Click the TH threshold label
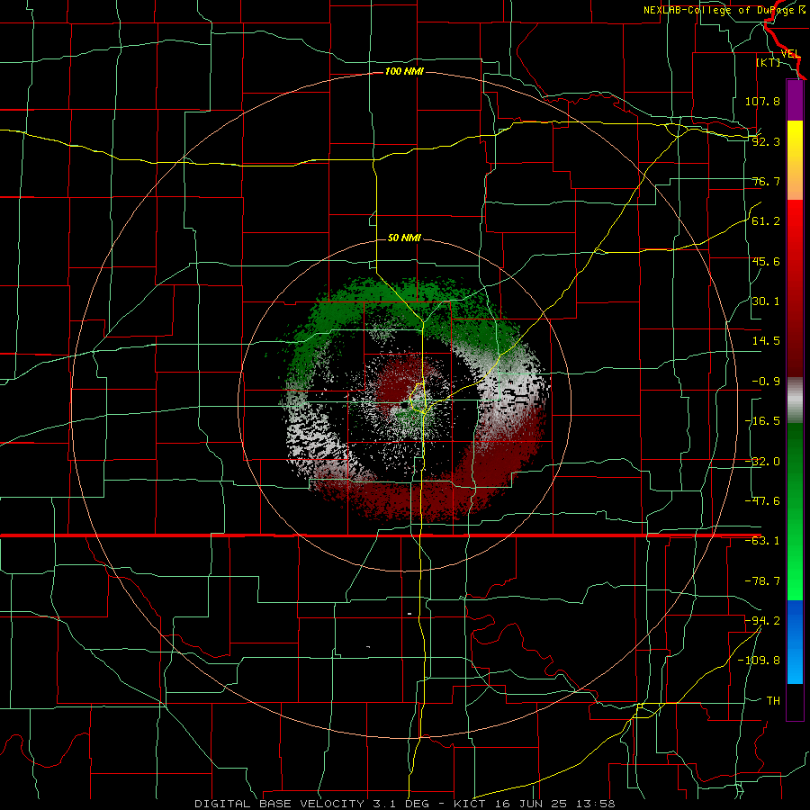This screenshot has width=810, height=810. pyautogui.click(x=773, y=701)
